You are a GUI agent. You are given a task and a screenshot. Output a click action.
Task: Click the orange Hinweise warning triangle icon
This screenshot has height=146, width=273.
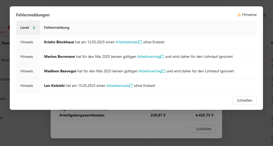pyautogui.click(x=239, y=15)
